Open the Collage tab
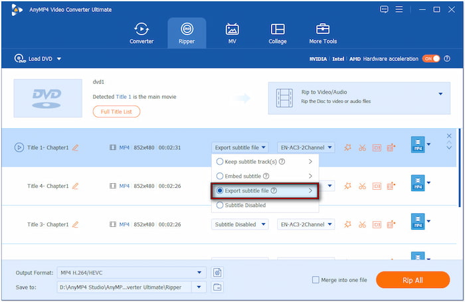 (x=278, y=33)
